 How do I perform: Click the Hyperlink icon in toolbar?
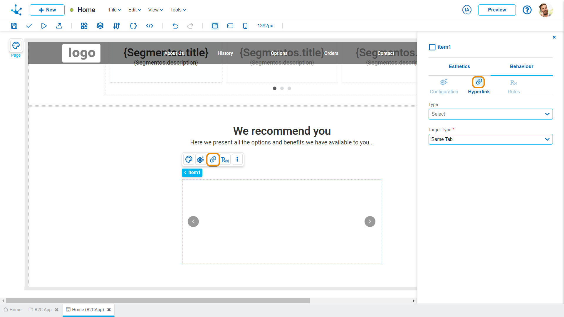click(213, 159)
